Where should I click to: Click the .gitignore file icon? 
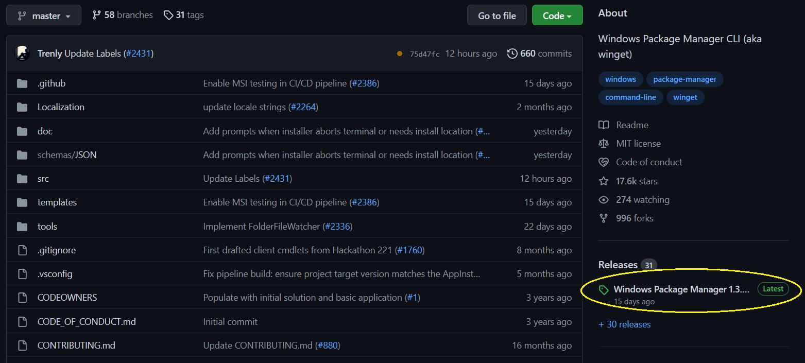22,250
